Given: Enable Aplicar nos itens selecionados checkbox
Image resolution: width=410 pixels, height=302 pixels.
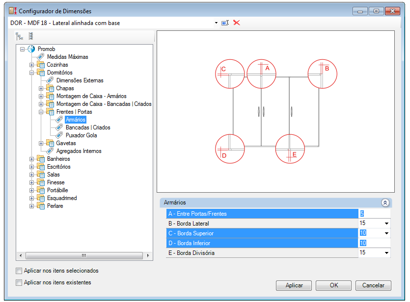Looking at the screenshot, I should pos(19,271).
